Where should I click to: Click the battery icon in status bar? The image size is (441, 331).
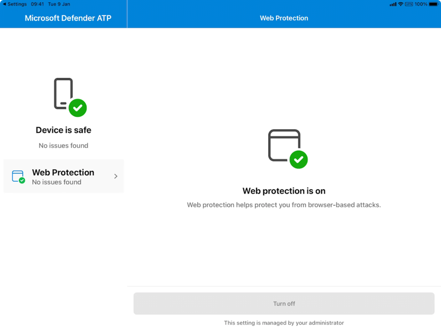434,4
